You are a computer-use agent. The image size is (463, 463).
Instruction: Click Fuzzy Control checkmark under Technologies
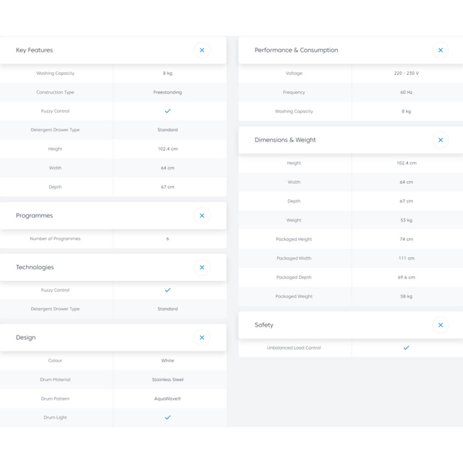coord(168,290)
